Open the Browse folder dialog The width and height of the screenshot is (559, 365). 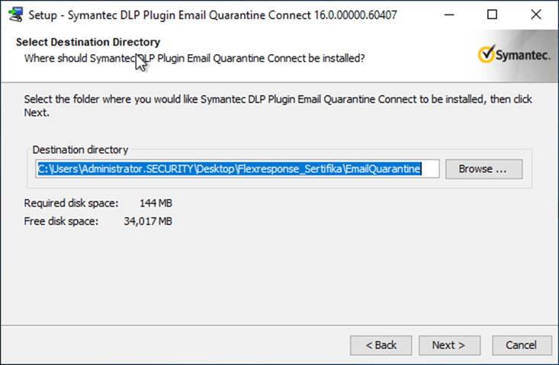(x=484, y=168)
